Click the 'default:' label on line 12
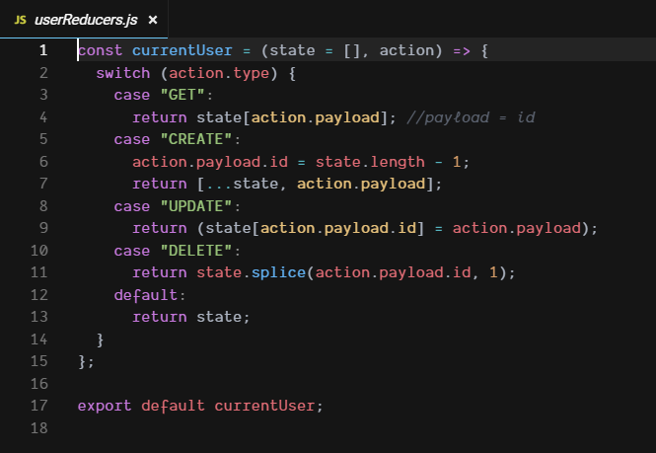Screen dimensions: 656x453 tap(150, 295)
